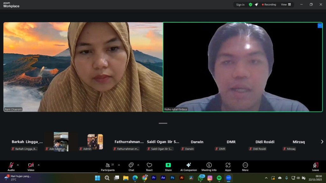This screenshot has width=326, height=183.
Task: Start Video to enable camera
Action: click(x=30, y=166)
